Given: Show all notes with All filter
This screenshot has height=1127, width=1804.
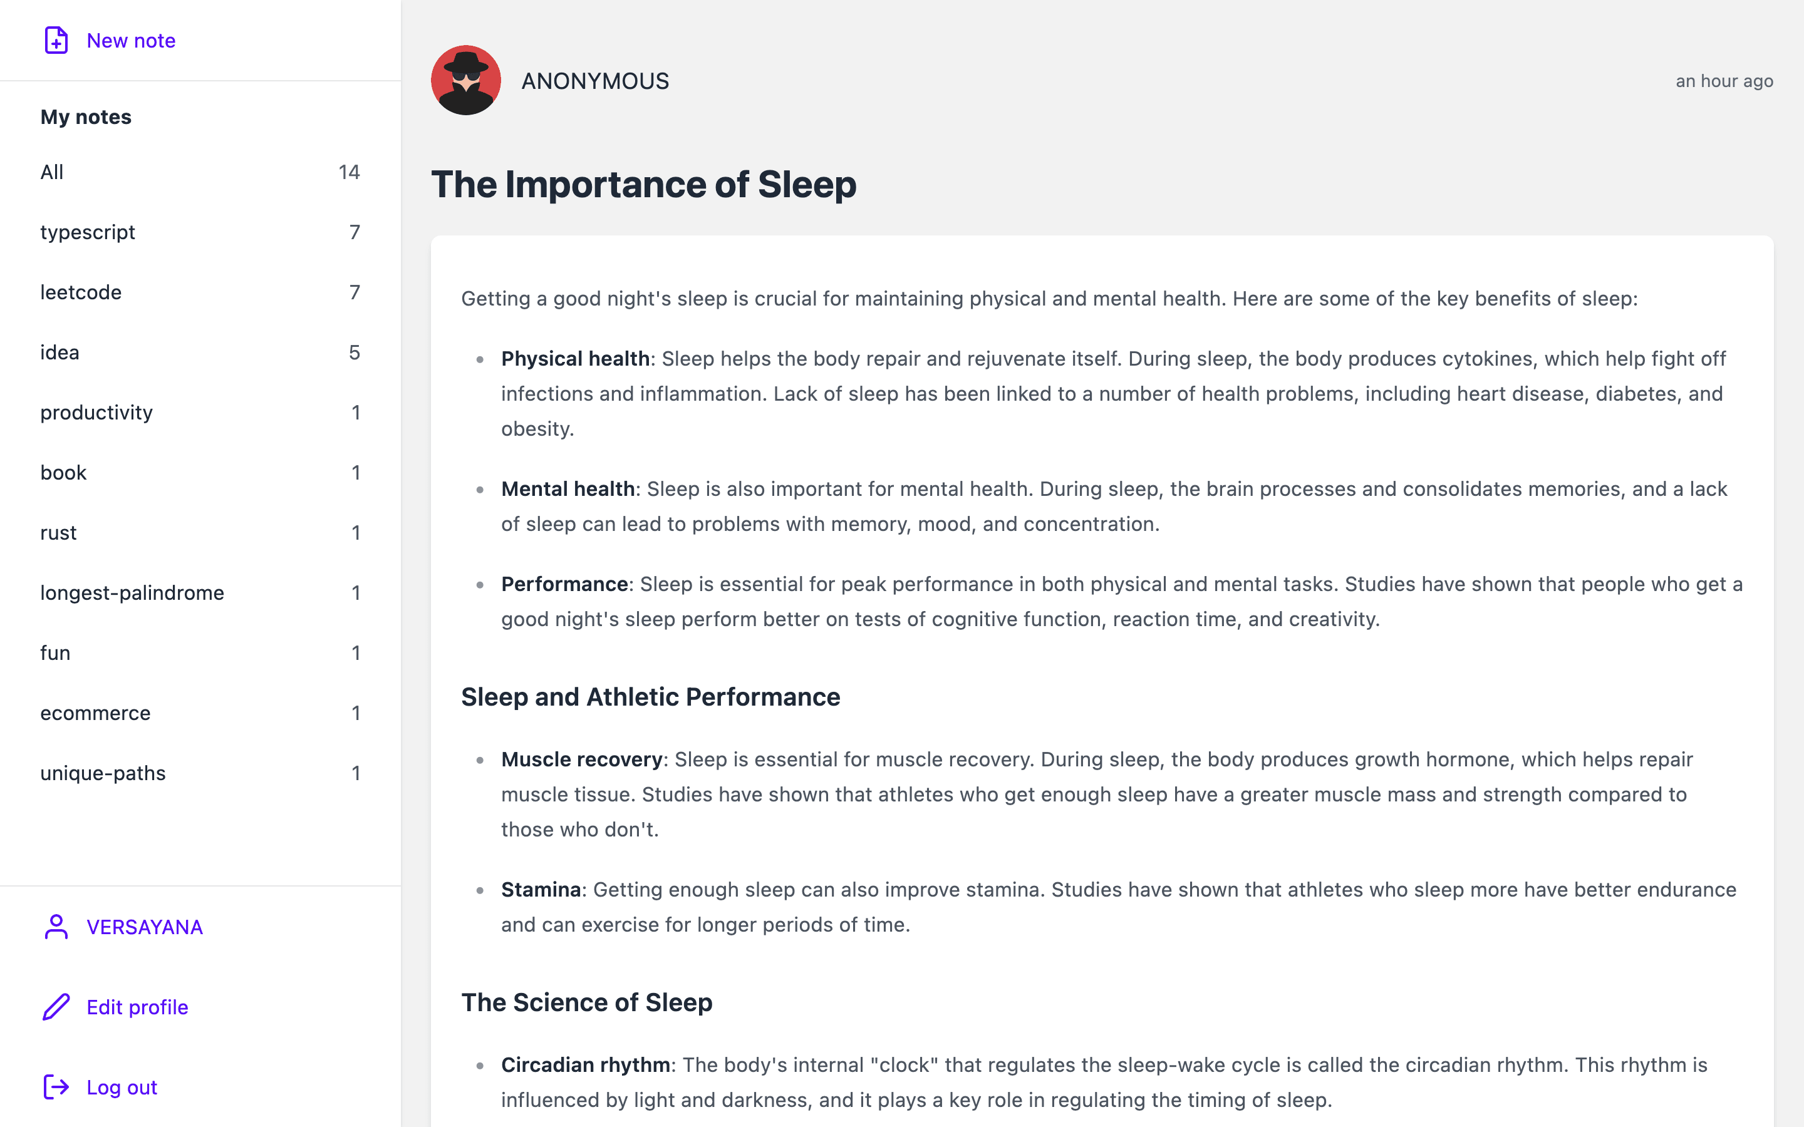Looking at the screenshot, I should coord(51,172).
